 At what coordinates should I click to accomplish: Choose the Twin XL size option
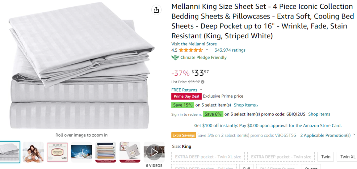tap(347, 157)
